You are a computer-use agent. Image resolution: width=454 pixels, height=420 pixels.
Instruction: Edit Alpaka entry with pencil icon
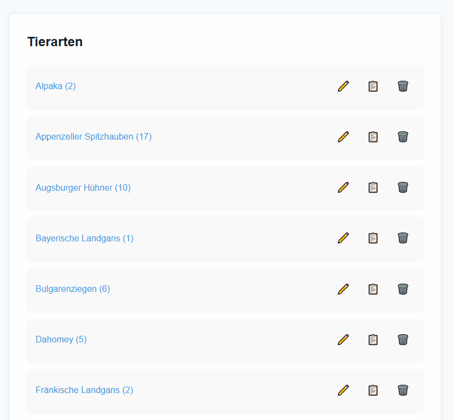[x=343, y=86]
